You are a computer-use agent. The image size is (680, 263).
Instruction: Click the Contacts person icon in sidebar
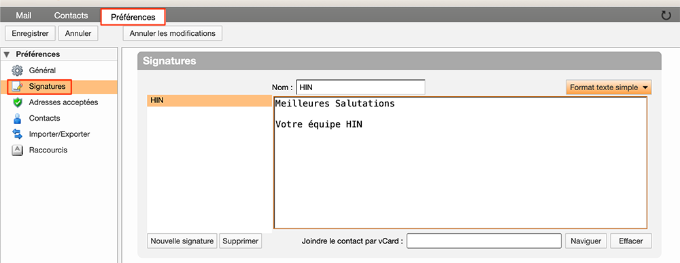point(17,118)
